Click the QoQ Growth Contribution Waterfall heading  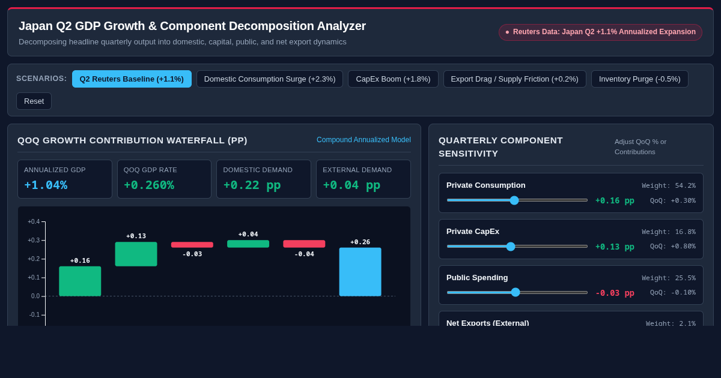tap(132, 140)
